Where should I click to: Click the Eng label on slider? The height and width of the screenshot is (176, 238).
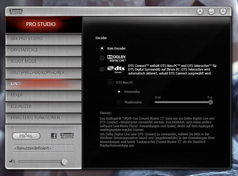click(x=210, y=97)
